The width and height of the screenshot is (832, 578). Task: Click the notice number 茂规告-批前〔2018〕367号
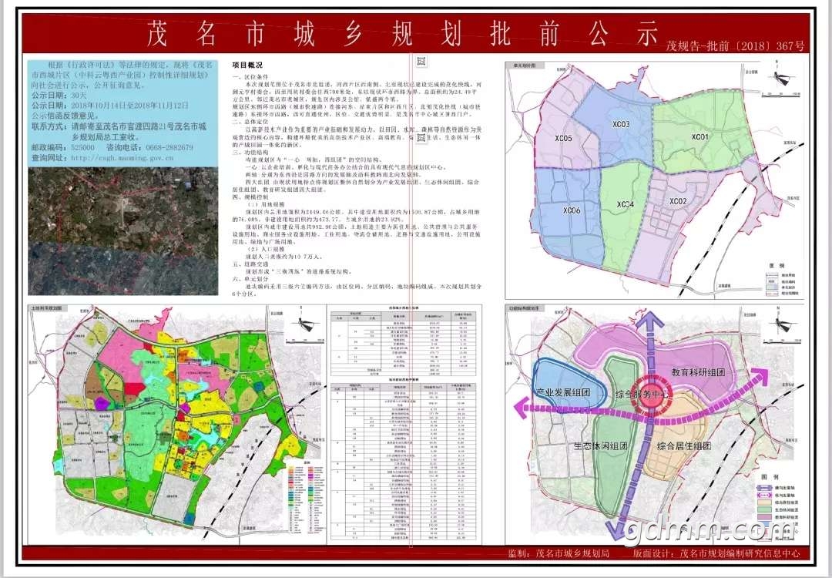coord(735,46)
